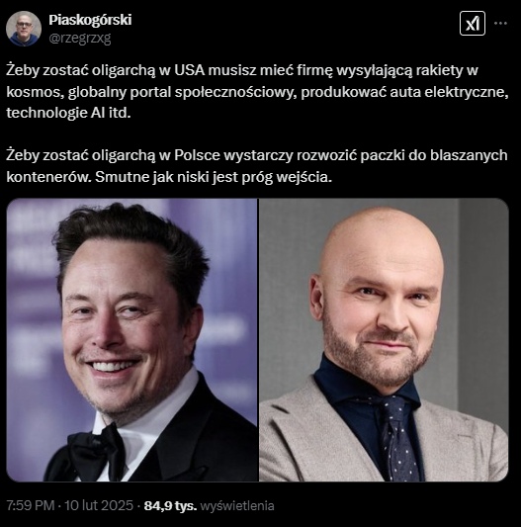Viewport: 521px width, 527px height.
Task: Click the 84,9 tys. view count
Action: [x=170, y=505]
